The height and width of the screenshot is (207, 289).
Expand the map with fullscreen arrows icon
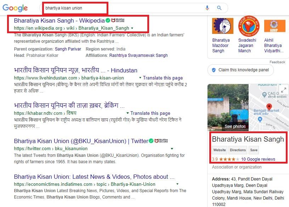284,89
